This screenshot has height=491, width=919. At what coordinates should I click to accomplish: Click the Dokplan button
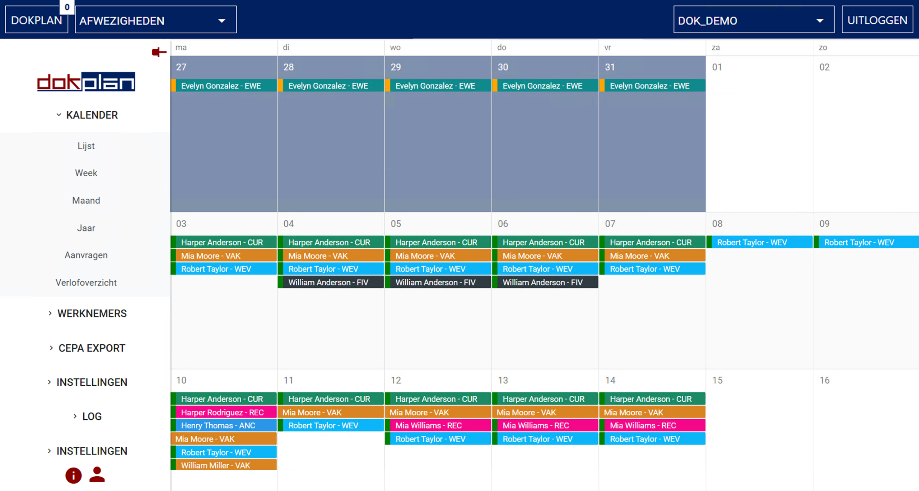click(x=36, y=20)
